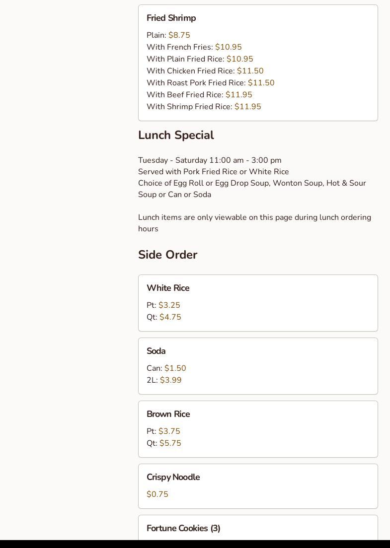Open the Soda menu item
This screenshot has height=548, width=390.
(156, 351)
